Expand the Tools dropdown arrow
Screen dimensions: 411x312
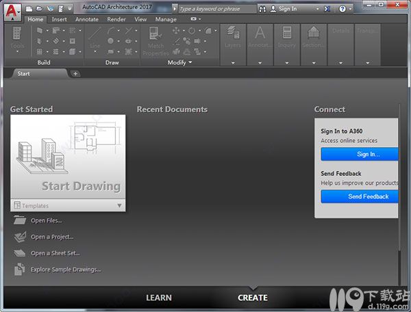click(x=17, y=51)
